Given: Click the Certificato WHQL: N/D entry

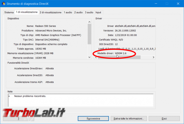Looking at the screenshot, I should click(x=111, y=40).
